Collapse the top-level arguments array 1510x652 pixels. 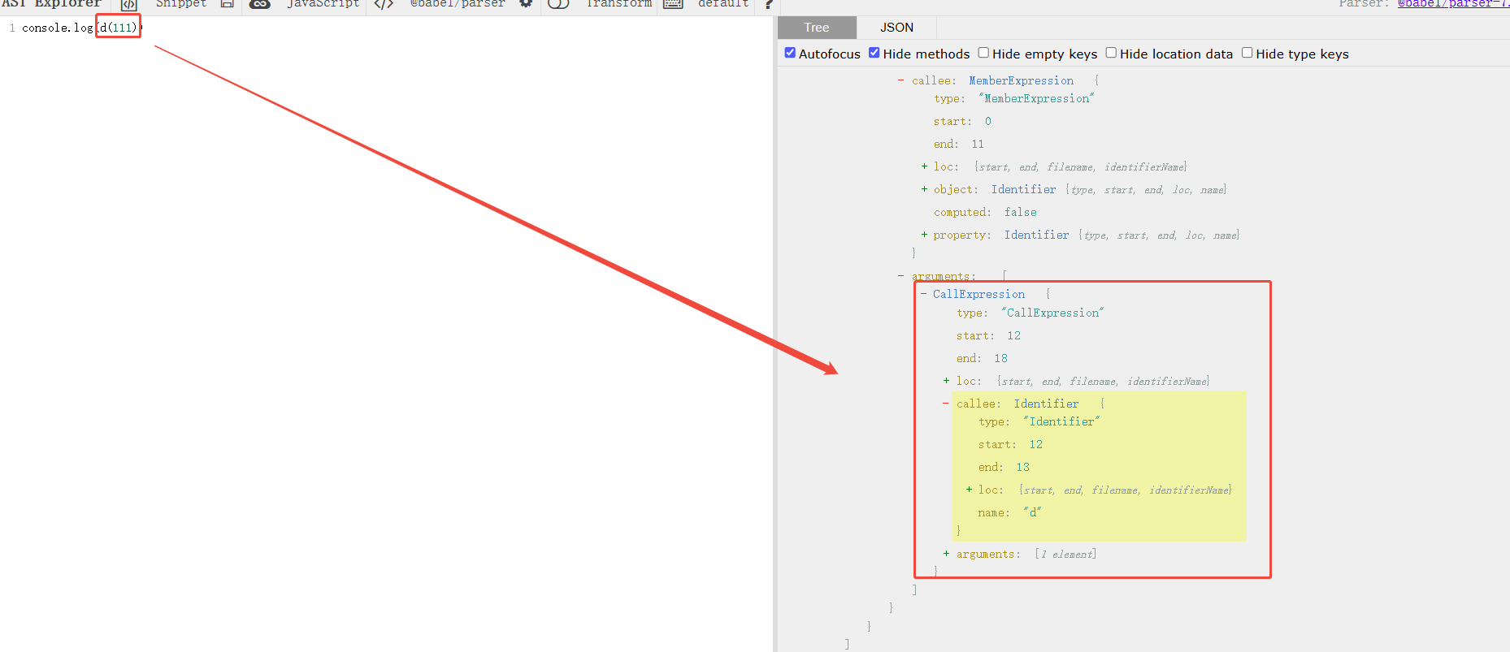pyautogui.click(x=900, y=276)
